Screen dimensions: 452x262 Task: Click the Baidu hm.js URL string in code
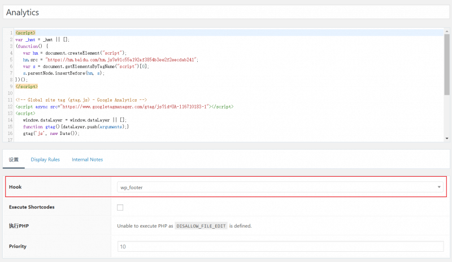tap(123, 59)
